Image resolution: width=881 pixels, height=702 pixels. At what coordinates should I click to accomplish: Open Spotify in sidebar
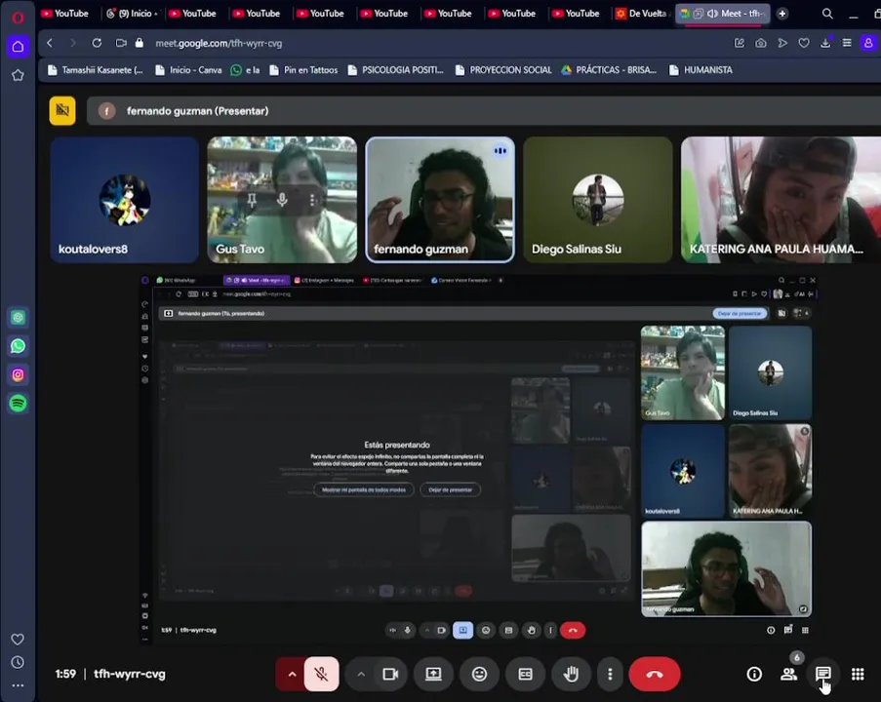point(18,404)
